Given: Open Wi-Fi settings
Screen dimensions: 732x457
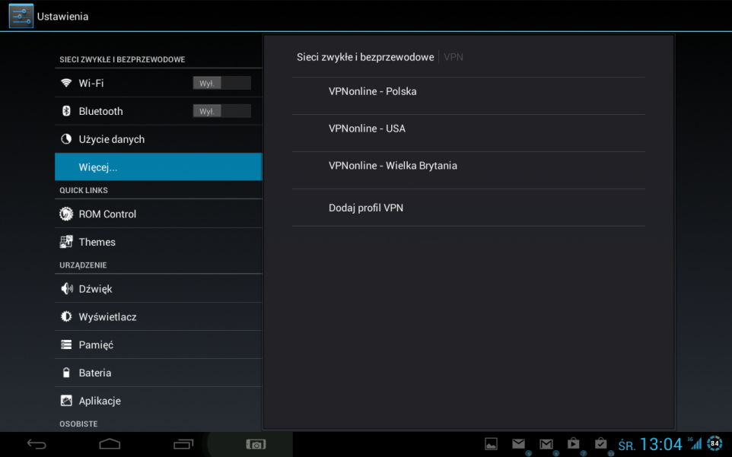Looking at the screenshot, I should [x=158, y=83].
